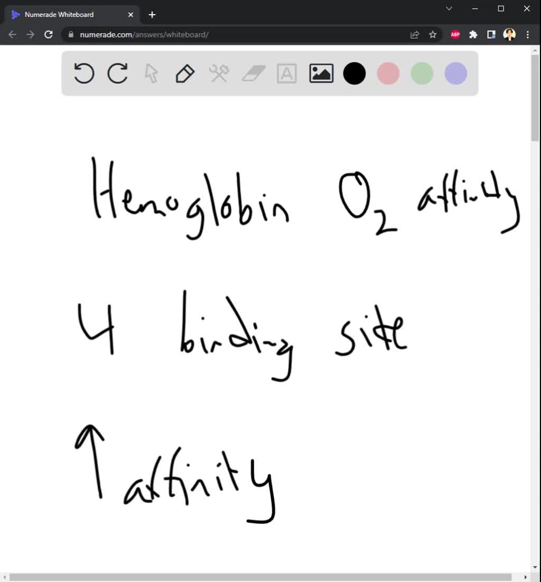Screen dimensions: 541x582
Task: Select the pointer selection tool
Action: (151, 74)
